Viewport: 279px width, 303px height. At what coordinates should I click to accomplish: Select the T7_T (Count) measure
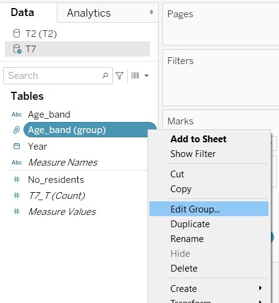tap(57, 195)
